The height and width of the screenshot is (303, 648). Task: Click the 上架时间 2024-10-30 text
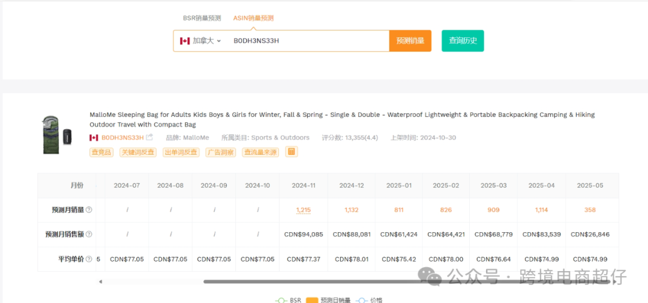(424, 137)
